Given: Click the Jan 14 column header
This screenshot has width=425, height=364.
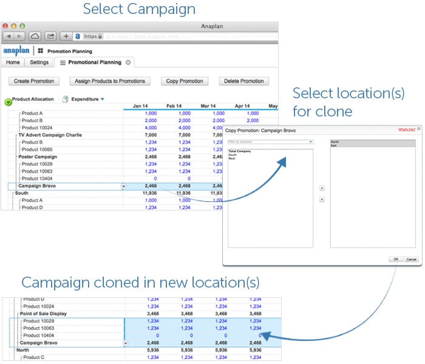Looking at the screenshot, I should [x=140, y=106].
